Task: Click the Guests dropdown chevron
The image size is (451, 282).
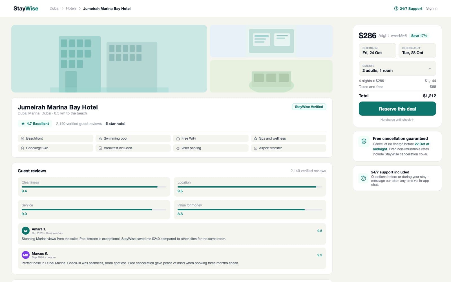Action: [430, 68]
